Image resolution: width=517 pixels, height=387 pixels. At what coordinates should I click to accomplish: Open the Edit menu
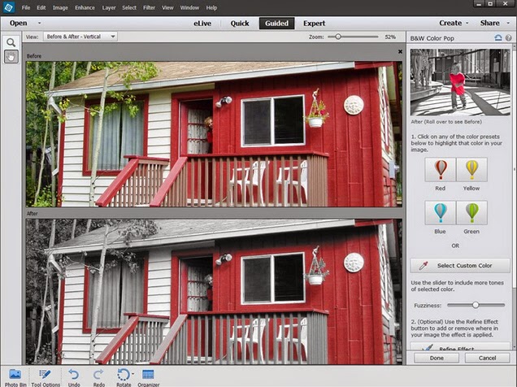coord(41,7)
